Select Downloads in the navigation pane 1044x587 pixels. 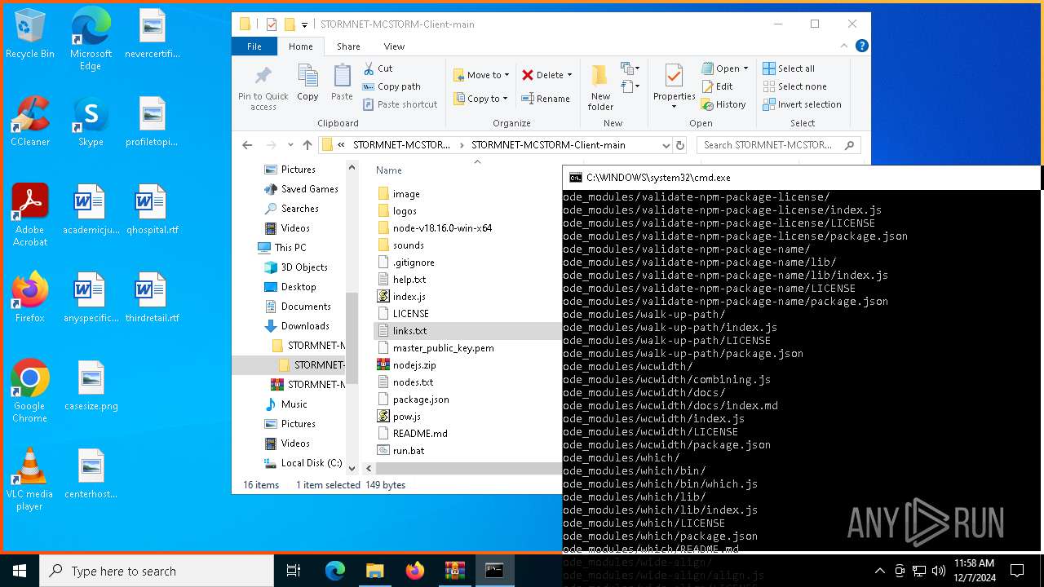point(296,326)
